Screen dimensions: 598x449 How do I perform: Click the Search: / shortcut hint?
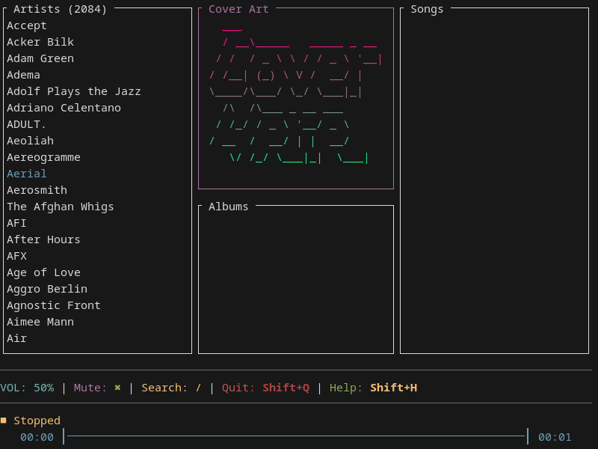pyautogui.click(x=171, y=388)
